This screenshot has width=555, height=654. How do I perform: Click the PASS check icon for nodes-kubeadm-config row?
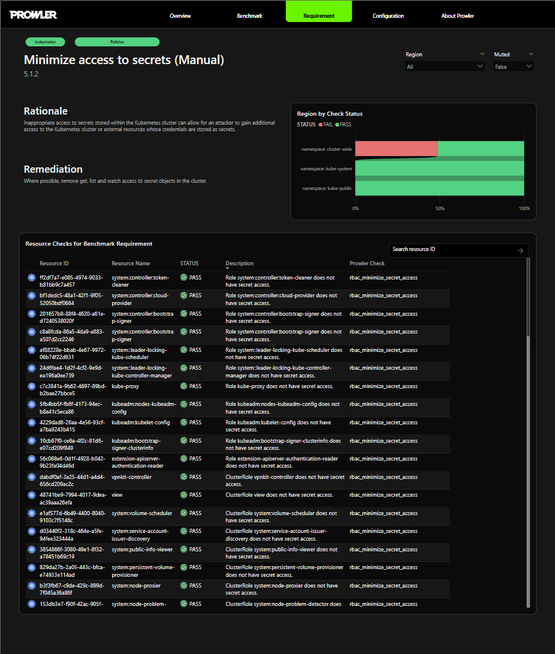coord(184,404)
